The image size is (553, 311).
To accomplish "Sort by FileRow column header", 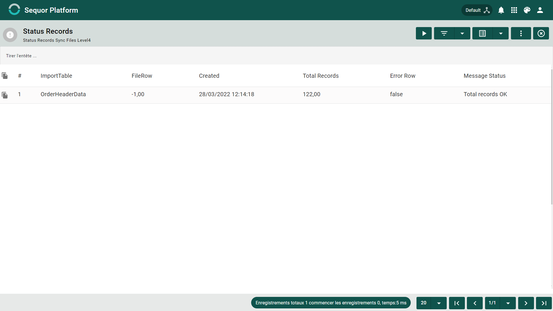I will pos(142,76).
